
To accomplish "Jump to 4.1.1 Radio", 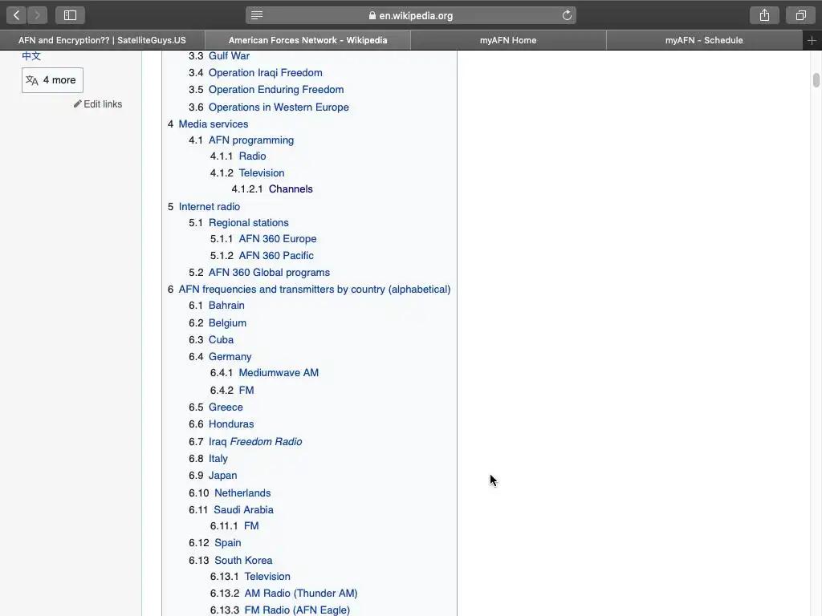I will tap(252, 156).
